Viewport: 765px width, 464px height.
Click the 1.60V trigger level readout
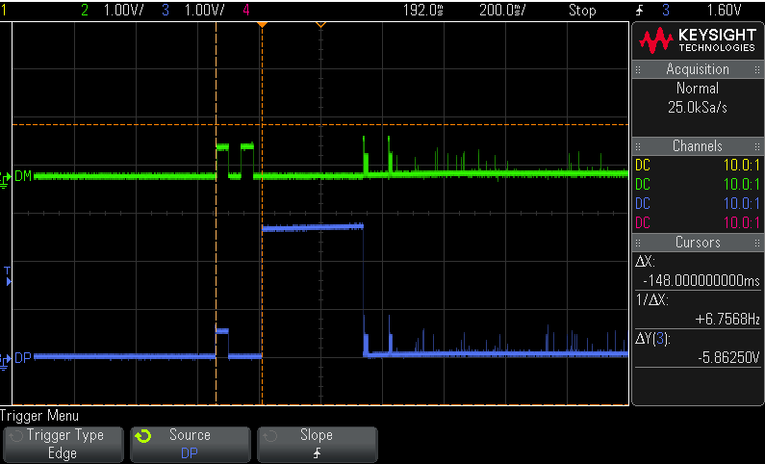click(724, 11)
